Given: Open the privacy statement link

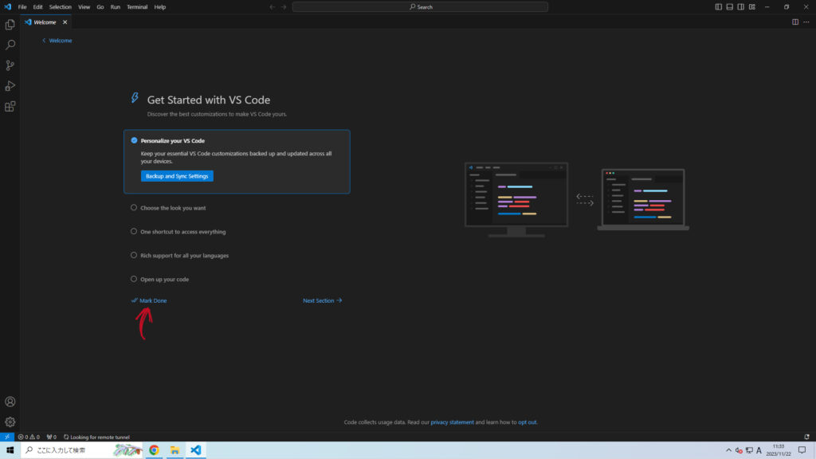Looking at the screenshot, I should (x=453, y=422).
